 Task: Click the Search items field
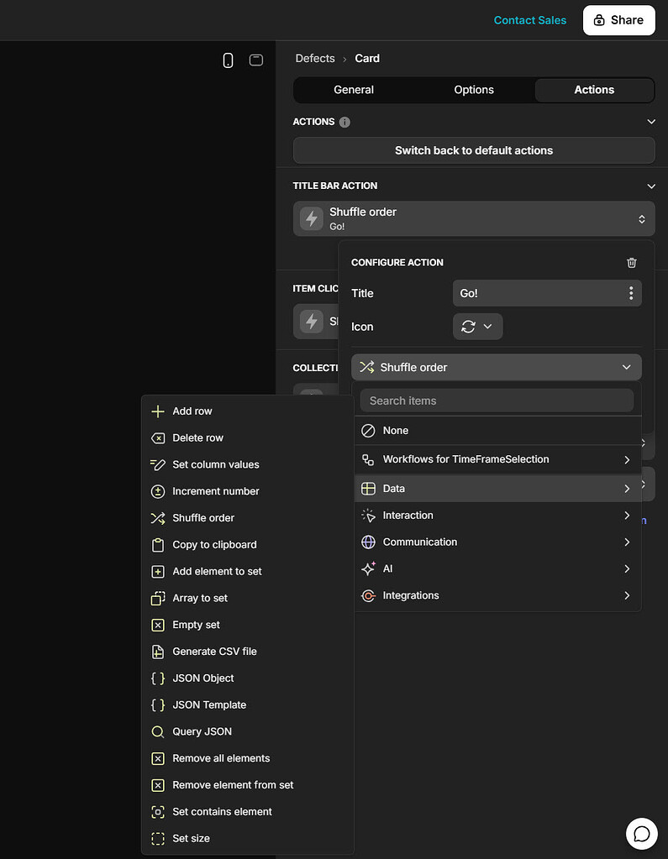point(497,401)
